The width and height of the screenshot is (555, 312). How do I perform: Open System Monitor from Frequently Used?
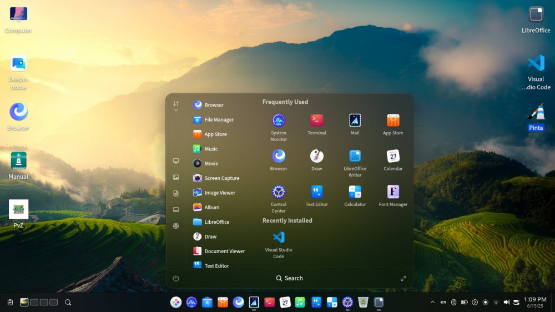pos(279,127)
